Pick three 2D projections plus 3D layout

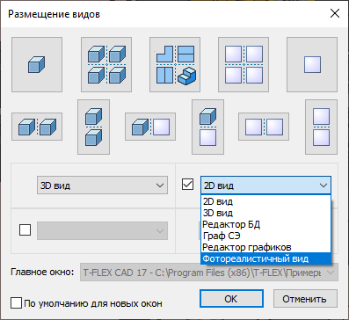(175, 64)
